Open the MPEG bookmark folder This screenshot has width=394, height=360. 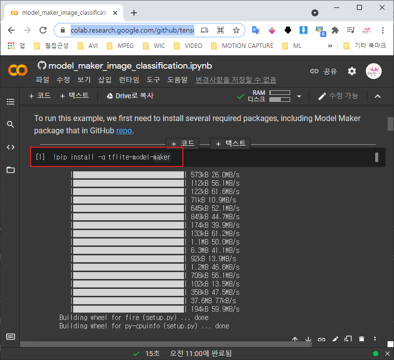point(120,46)
